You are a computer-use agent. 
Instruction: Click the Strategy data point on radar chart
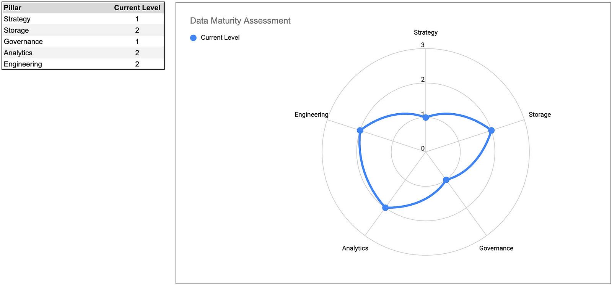click(x=426, y=118)
